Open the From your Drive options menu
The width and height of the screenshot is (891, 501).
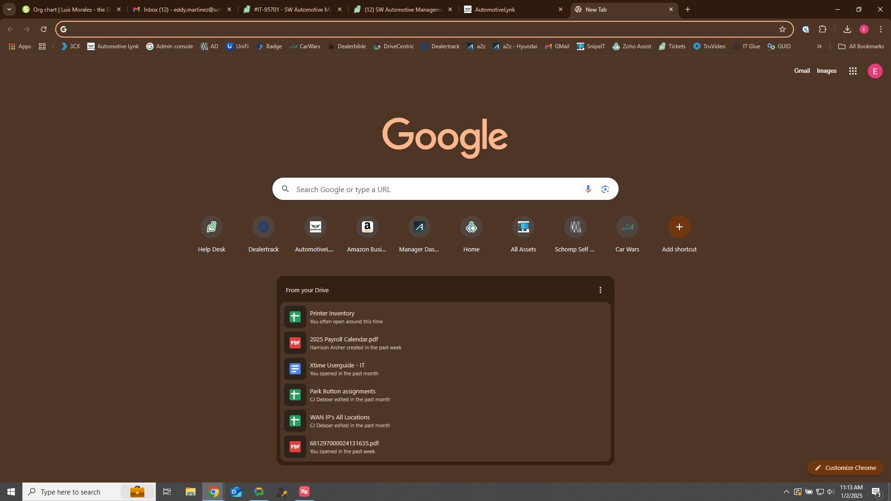coord(600,290)
